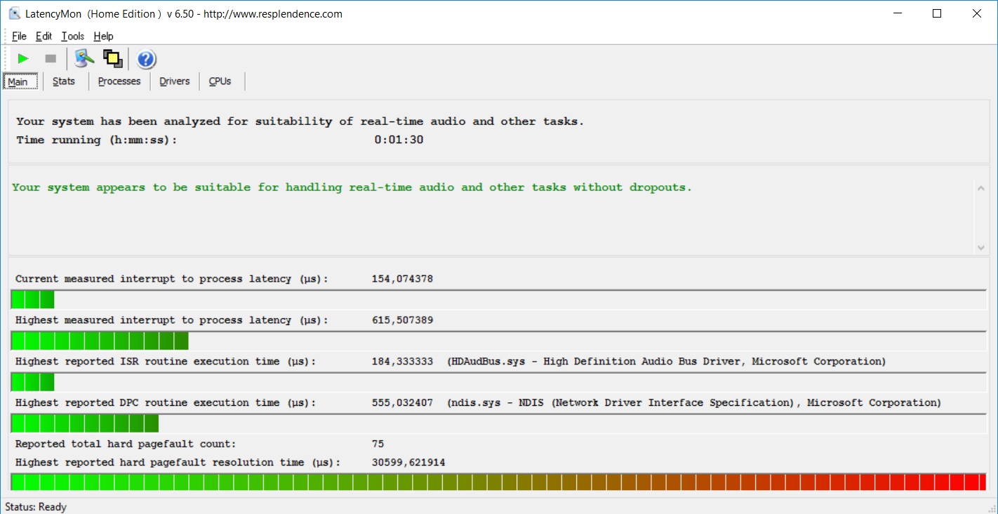Click the DPC value 555,032407
Viewport: 998px width, 514px height.
tap(402, 403)
